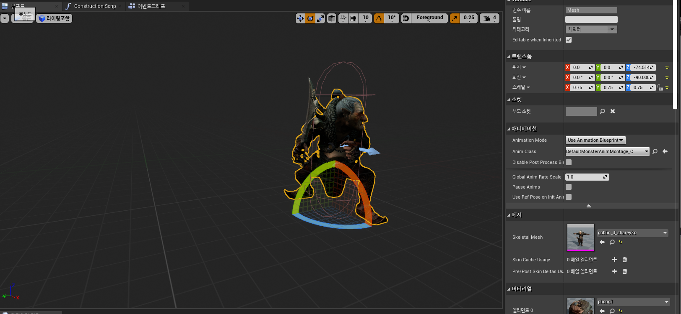The image size is (681, 314).
Task: Open grid snap size 10 dropdown
Action: (366, 18)
